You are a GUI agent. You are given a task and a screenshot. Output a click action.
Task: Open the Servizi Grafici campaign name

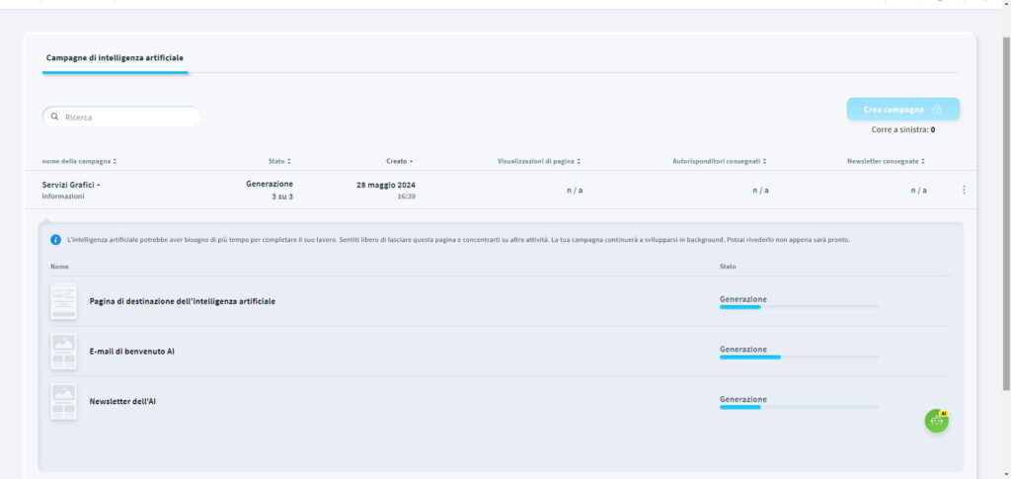coord(71,185)
